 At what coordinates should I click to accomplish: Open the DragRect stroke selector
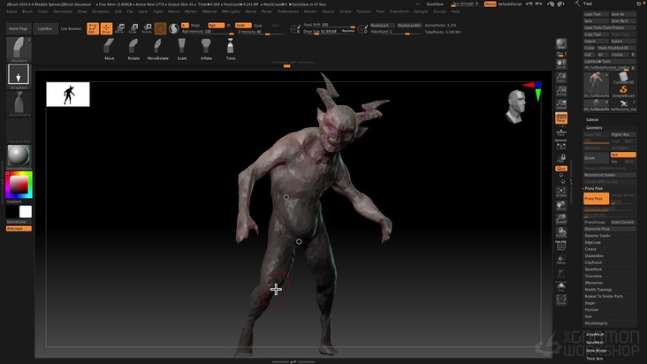click(19, 76)
